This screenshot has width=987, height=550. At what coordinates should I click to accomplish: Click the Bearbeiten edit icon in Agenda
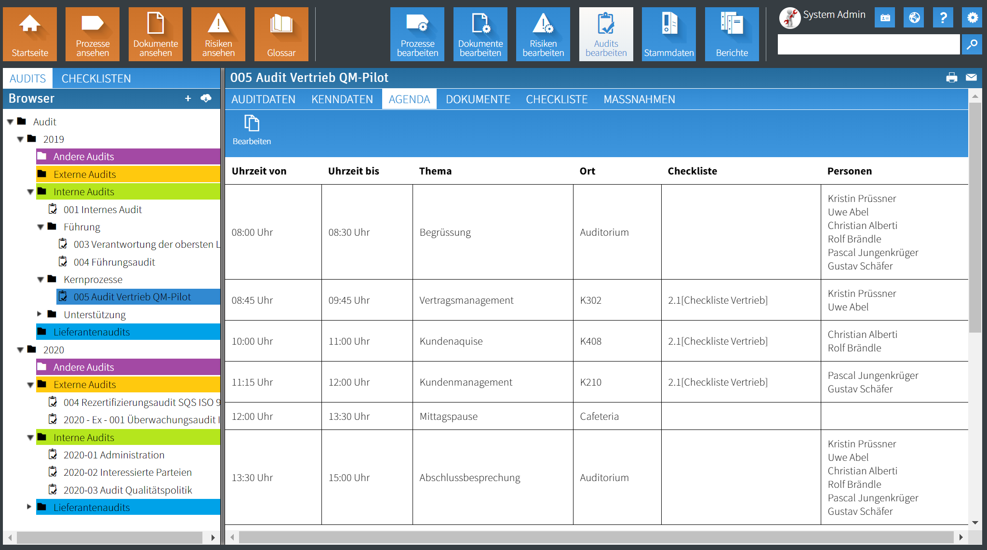[x=252, y=124]
